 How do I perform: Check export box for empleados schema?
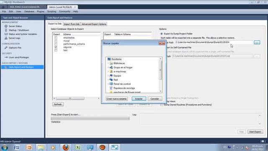pos(56,38)
